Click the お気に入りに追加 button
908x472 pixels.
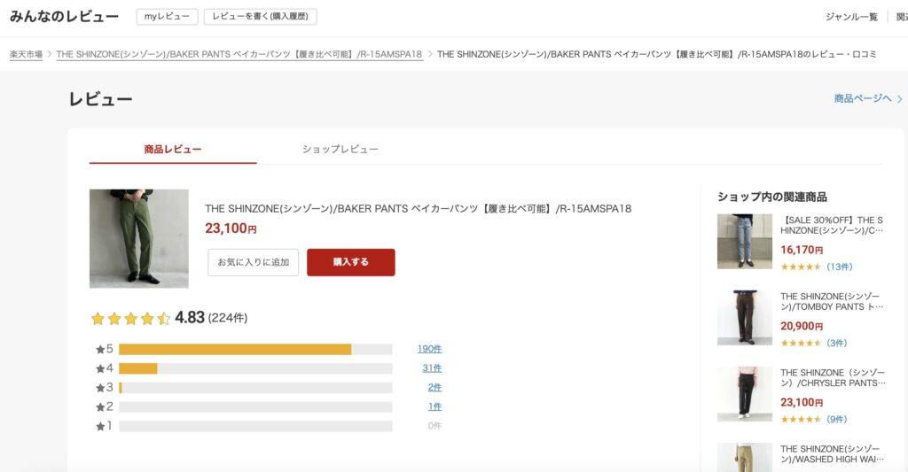click(254, 262)
